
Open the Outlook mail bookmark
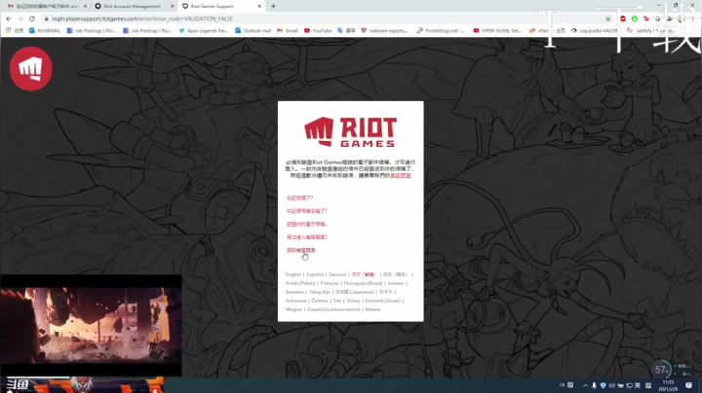[253, 30]
